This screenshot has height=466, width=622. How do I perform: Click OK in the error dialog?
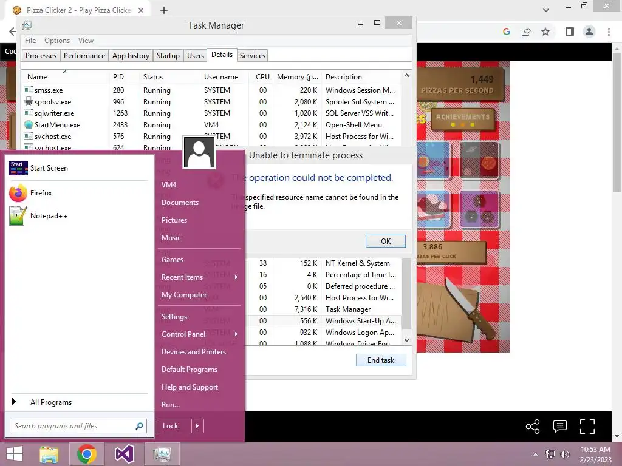pos(386,241)
